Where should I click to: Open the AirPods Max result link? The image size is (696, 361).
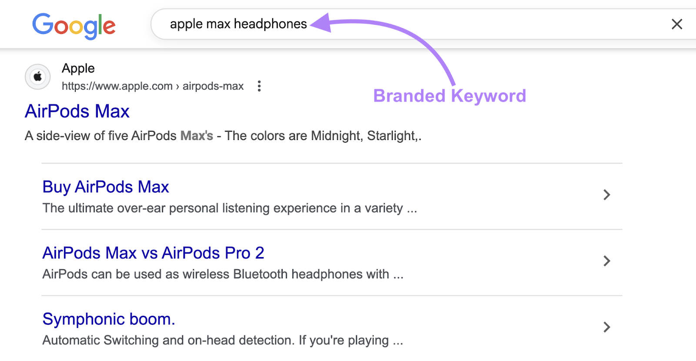tap(77, 111)
